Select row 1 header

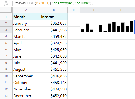6,17
